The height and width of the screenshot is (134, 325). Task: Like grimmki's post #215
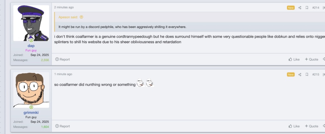[x=294, y=126]
